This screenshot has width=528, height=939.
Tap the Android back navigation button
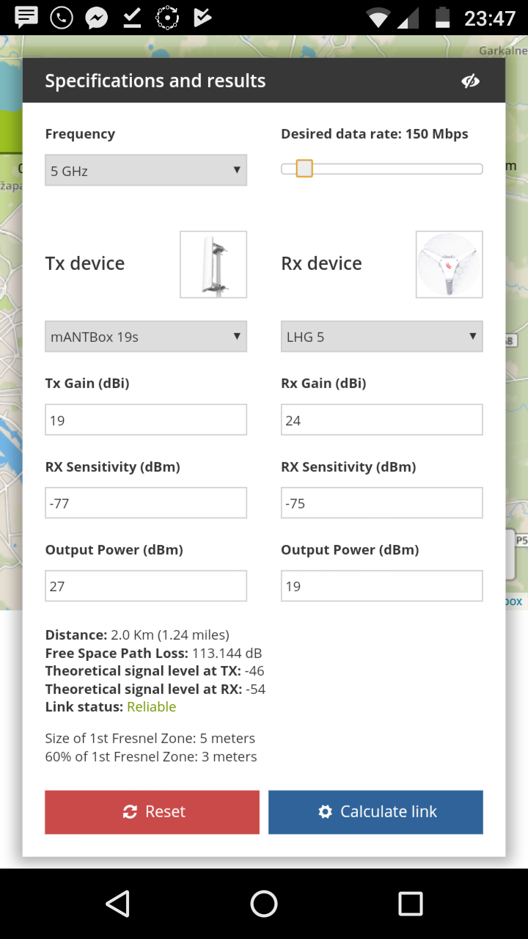pos(117,904)
